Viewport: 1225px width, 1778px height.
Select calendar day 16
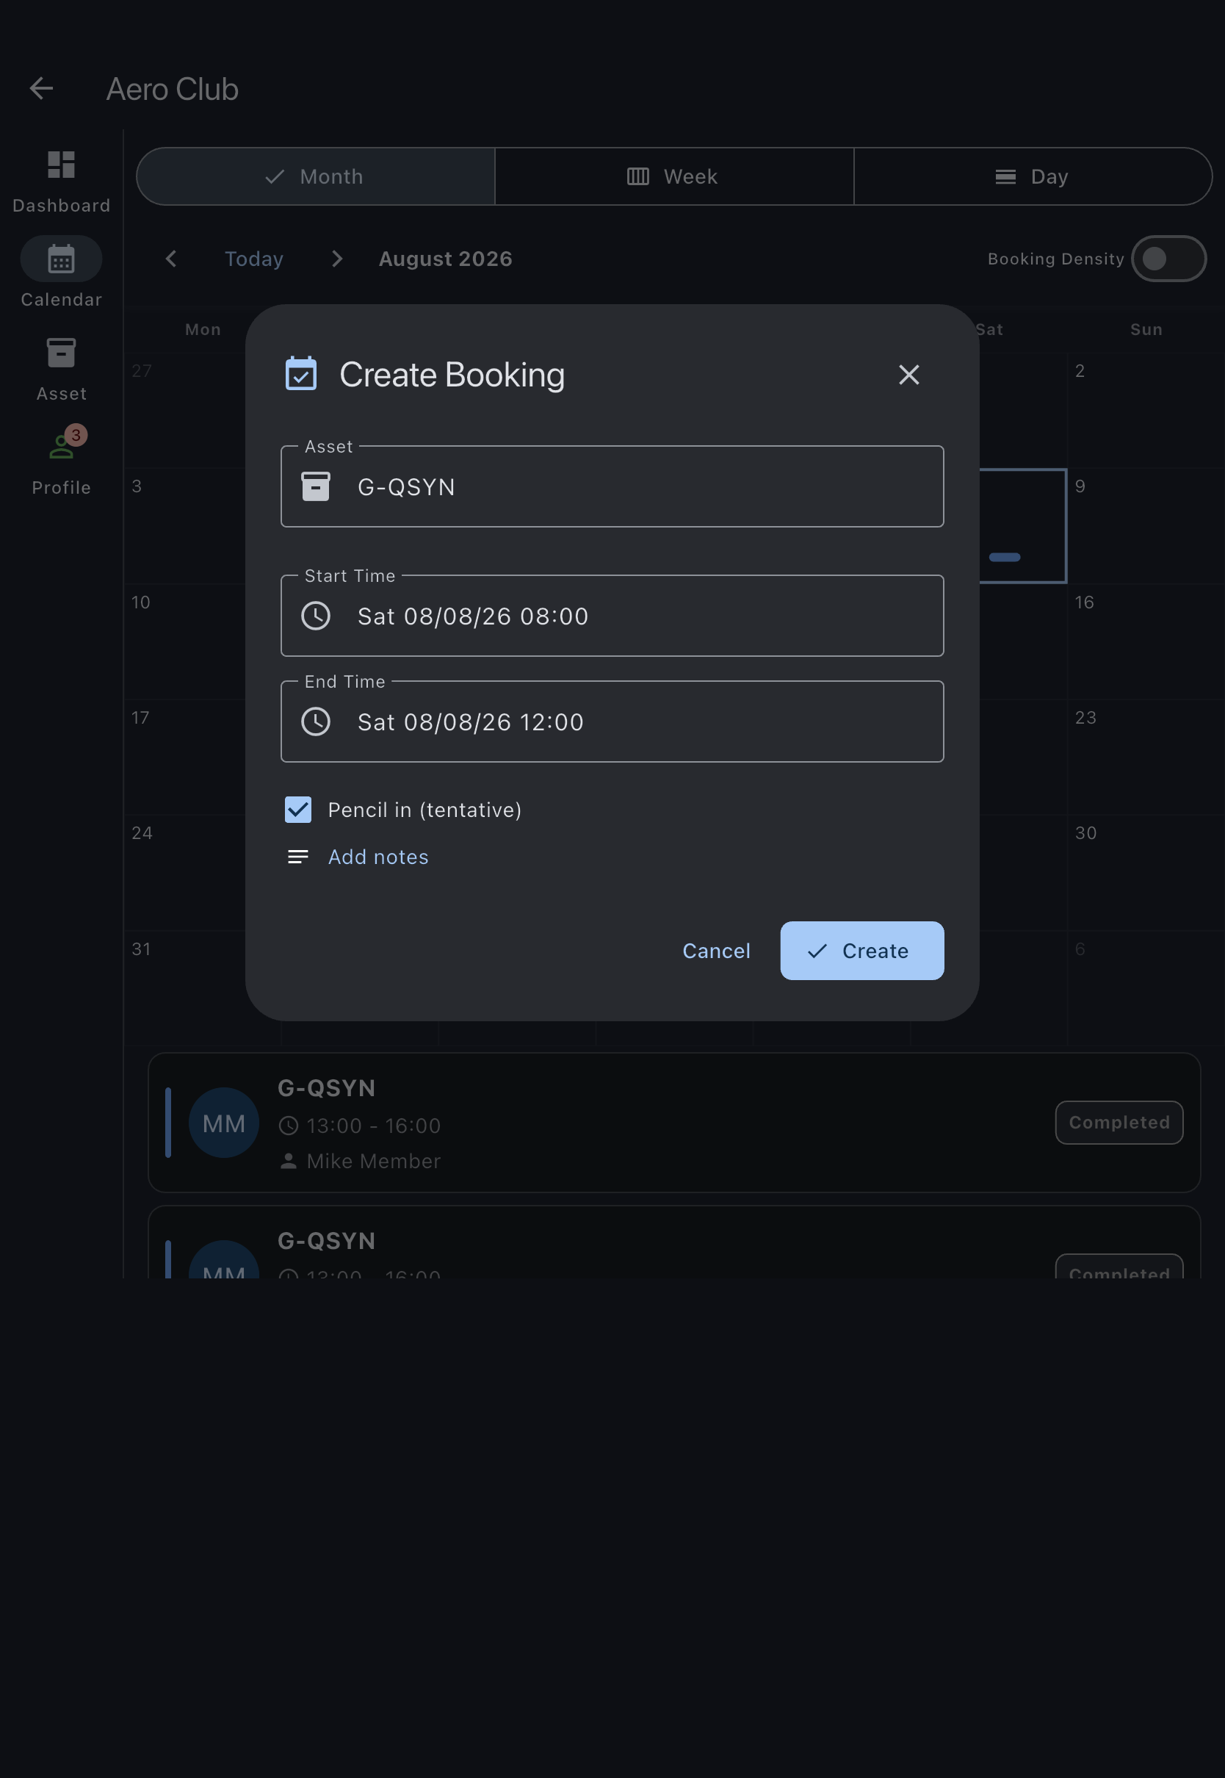pyautogui.click(x=1145, y=642)
